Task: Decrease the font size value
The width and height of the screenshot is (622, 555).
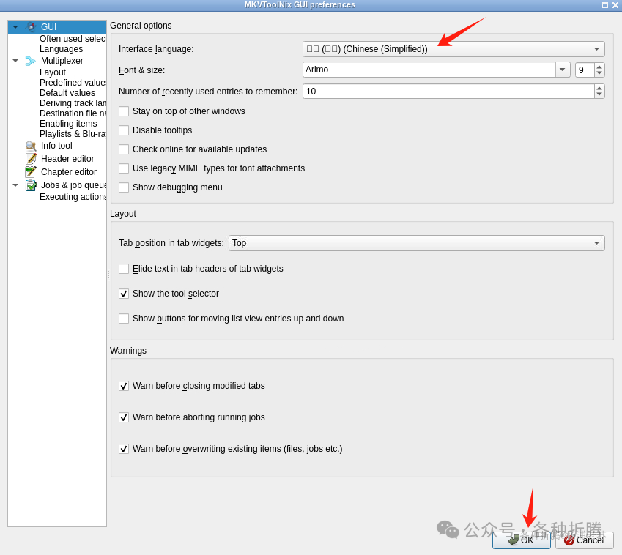Action: 599,73
